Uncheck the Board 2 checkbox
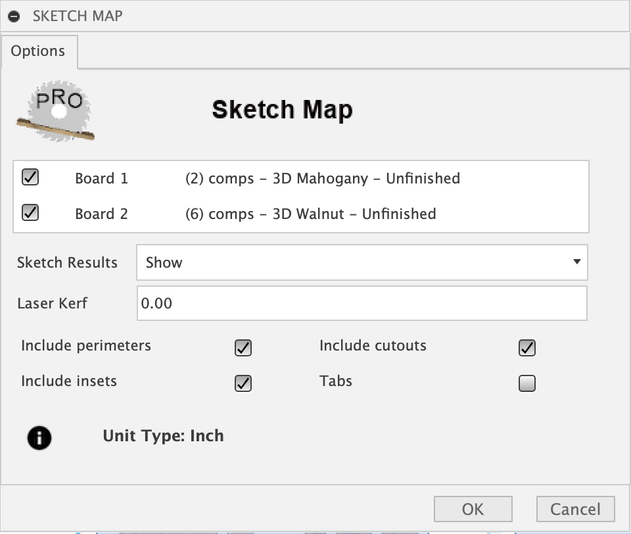 tap(30, 212)
